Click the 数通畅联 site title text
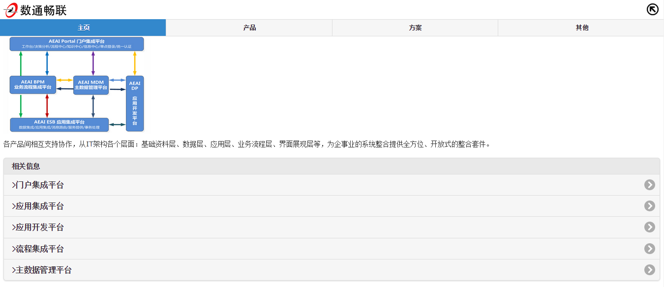Image resolution: width=664 pixels, height=287 pixels. click(44, 10)
